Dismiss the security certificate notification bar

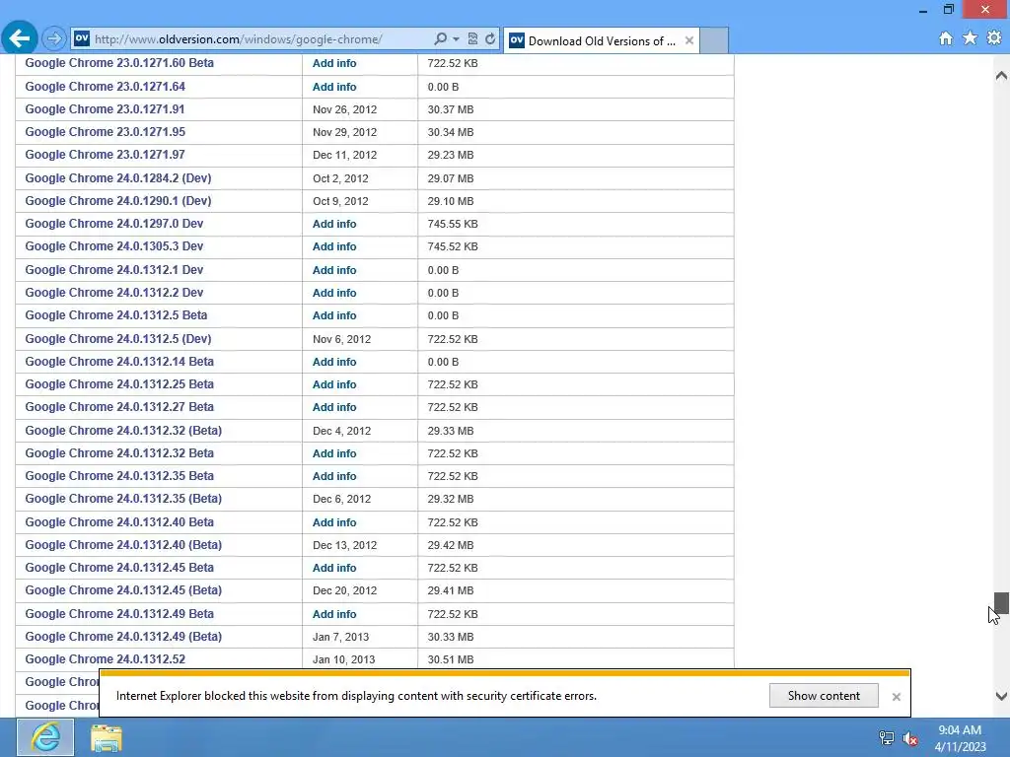pos(896,697)
